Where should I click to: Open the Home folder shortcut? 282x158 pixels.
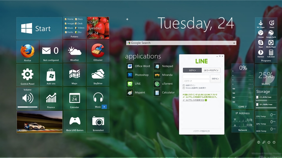click(x=69, y=19)
